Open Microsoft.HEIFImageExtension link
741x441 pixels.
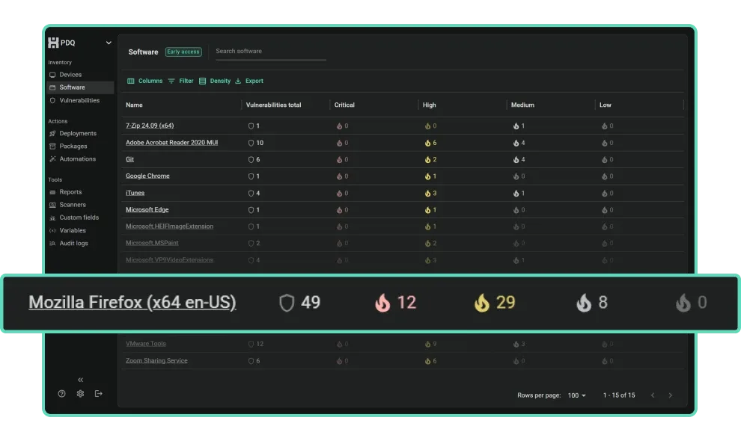(x=169, y=226)
